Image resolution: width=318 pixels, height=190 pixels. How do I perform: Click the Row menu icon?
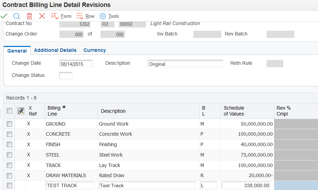pos(80,16)
